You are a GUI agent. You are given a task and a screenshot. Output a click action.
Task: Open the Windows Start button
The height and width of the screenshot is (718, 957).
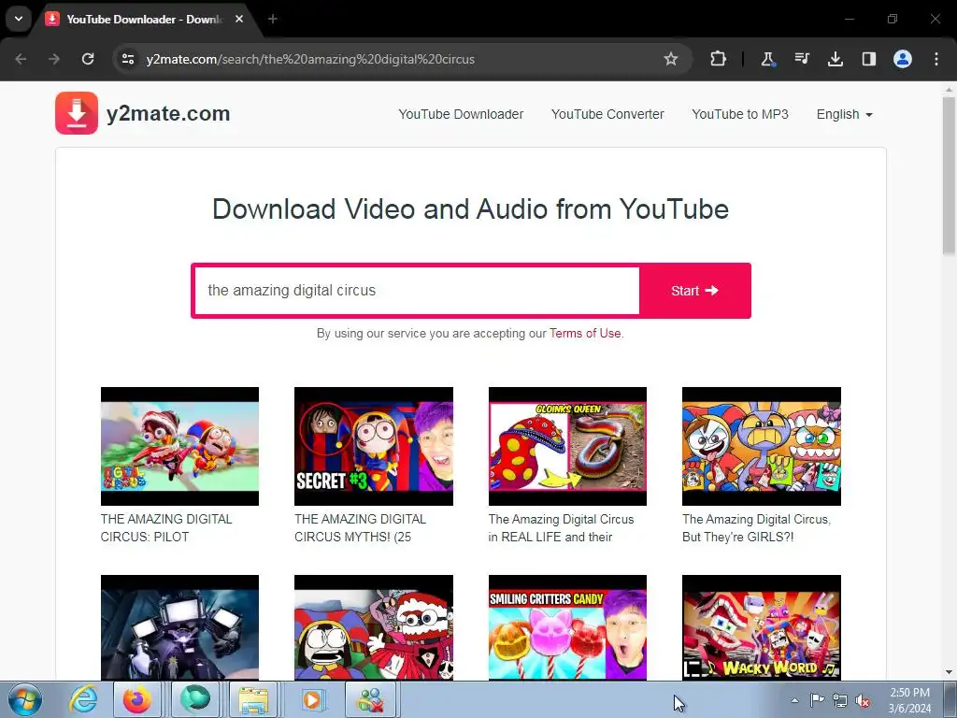pos(24,699)
